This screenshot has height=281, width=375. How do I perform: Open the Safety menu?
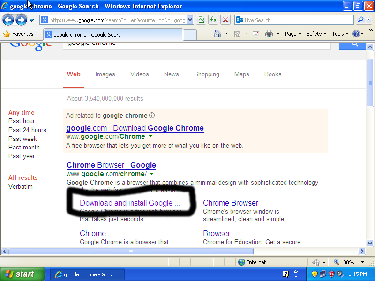316,34
